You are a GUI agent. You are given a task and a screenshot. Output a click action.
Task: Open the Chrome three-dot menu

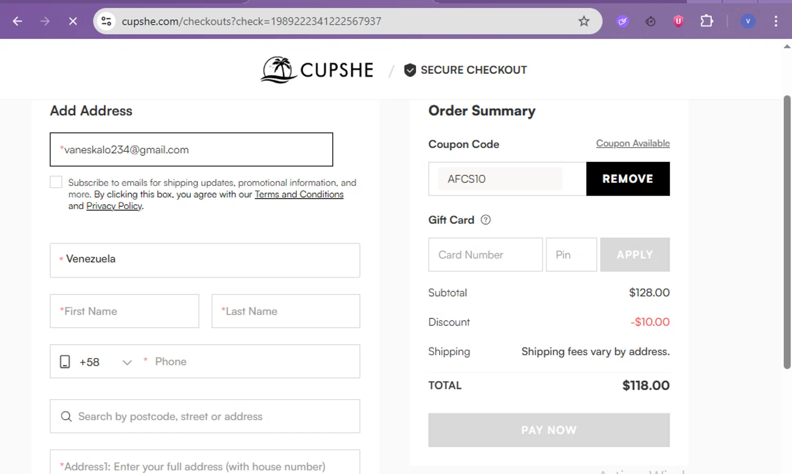click(776, 21)
